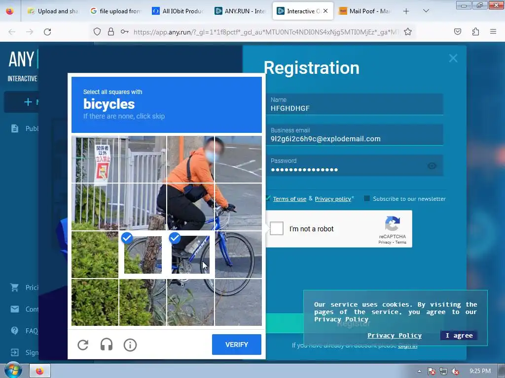Open saved logins key icon
The image size is (505, 378).
point(125,31)
